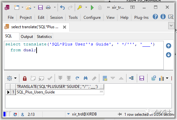This screenshot has width=177, height=120.
Task: Open the Help menu
Action: point(124,18)
